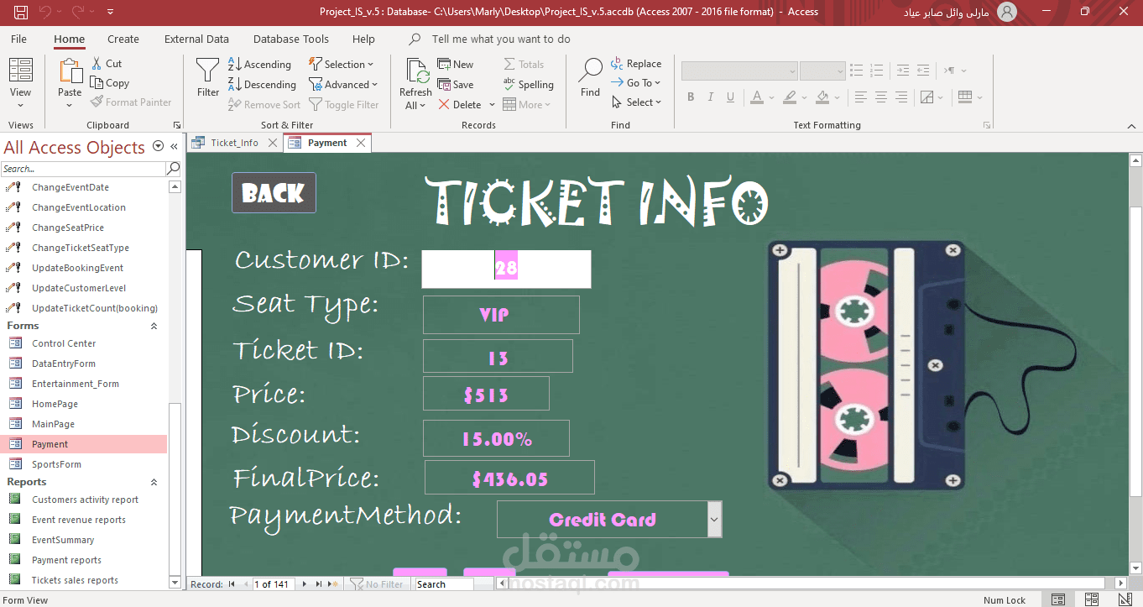Run the Spelling check
This screenshot has width=1143, height=607.
coord(529,85)
